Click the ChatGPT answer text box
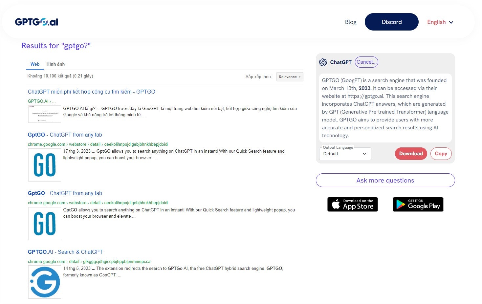 tap(385, 108)
